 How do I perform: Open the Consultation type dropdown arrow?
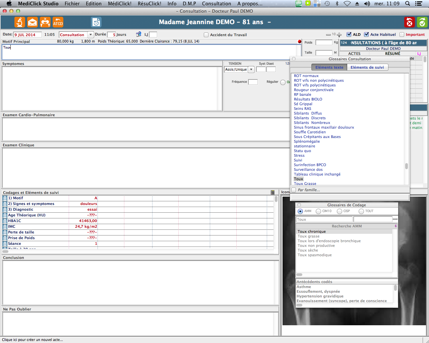tap(90, 35)
